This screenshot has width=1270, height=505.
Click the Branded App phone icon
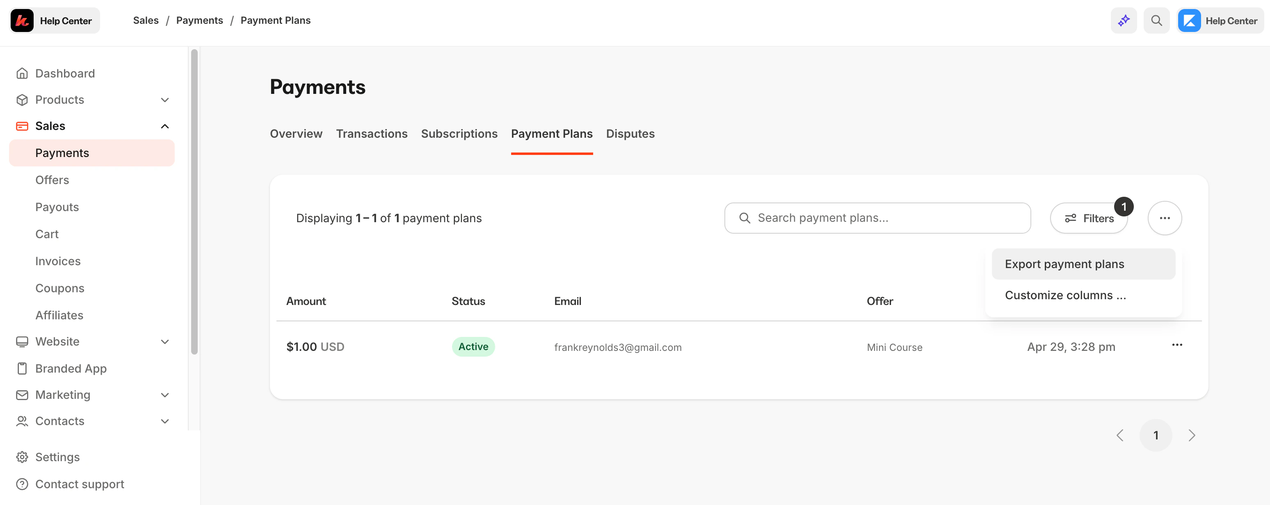[22, 368]
